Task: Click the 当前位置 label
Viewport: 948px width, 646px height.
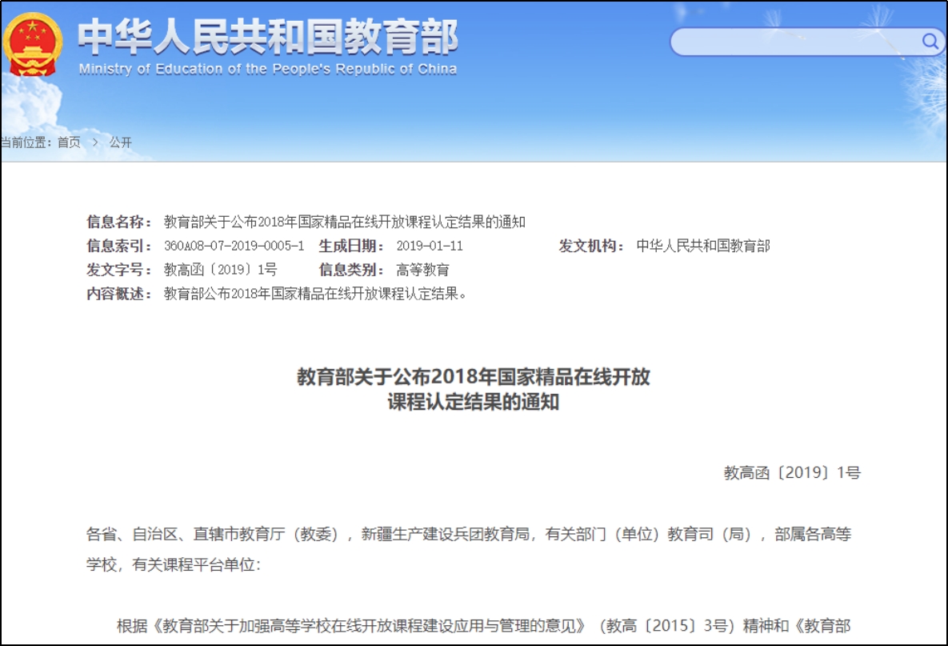Action: 24,142
